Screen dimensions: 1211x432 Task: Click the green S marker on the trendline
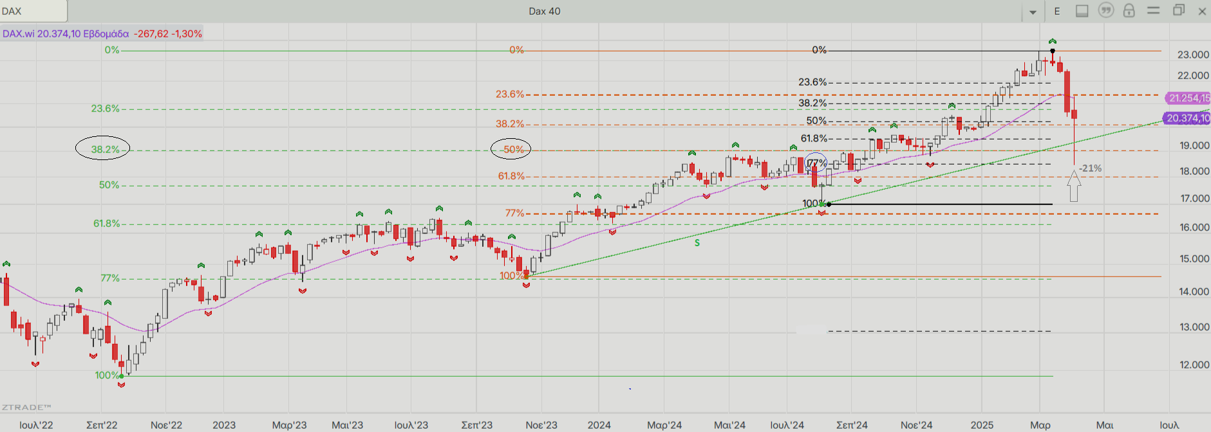click(697, 243)
